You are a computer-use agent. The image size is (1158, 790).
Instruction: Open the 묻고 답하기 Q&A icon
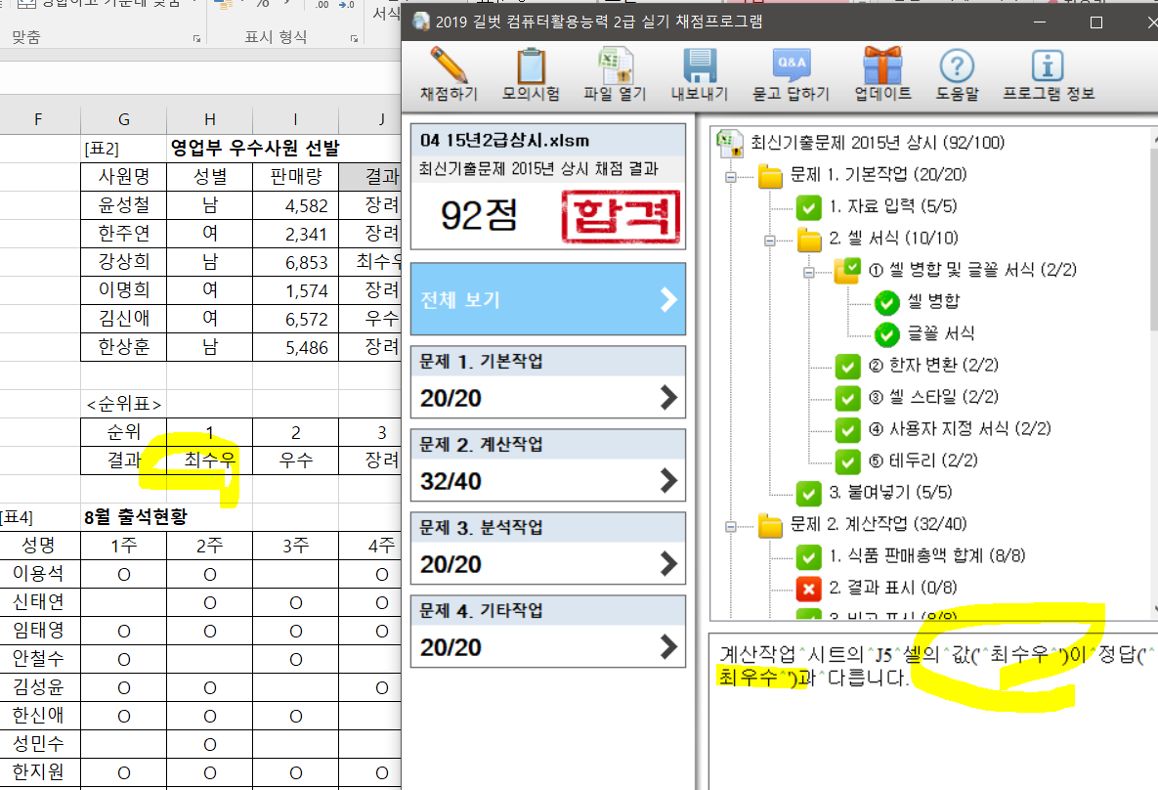(791, 66)
